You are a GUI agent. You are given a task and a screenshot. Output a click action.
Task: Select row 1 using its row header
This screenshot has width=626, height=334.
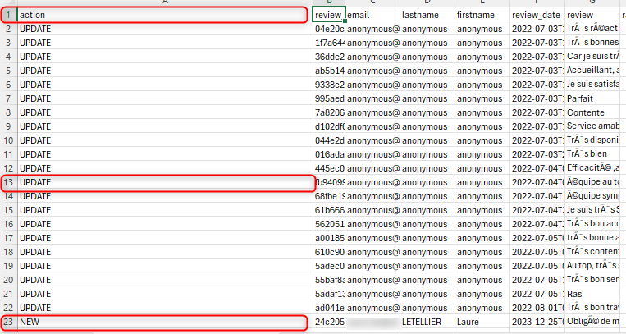[x=7, y=15]
